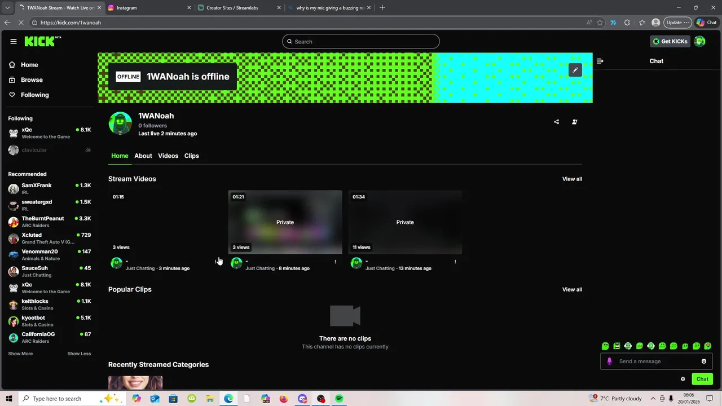Open File Explorer from the taskbar

click(210, 399)
